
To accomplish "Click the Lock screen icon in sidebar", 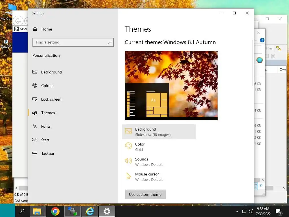I will point(35,99).
